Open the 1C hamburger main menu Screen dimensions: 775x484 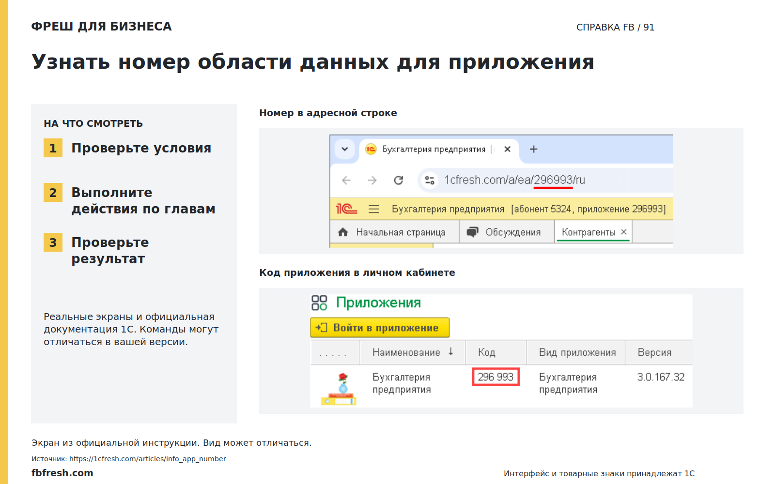click(373, 209)
